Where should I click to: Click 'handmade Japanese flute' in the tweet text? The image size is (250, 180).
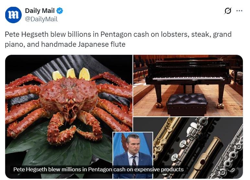[83, 44]
